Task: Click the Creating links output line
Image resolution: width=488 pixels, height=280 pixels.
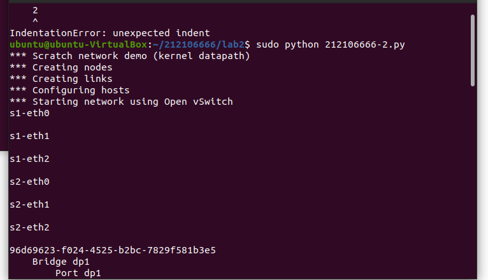Action: coord(61,79)
